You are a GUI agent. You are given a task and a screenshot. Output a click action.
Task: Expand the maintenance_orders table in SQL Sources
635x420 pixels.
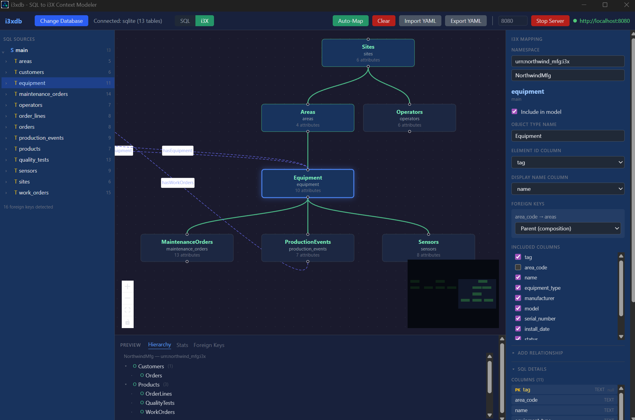[x=6, y=94]
